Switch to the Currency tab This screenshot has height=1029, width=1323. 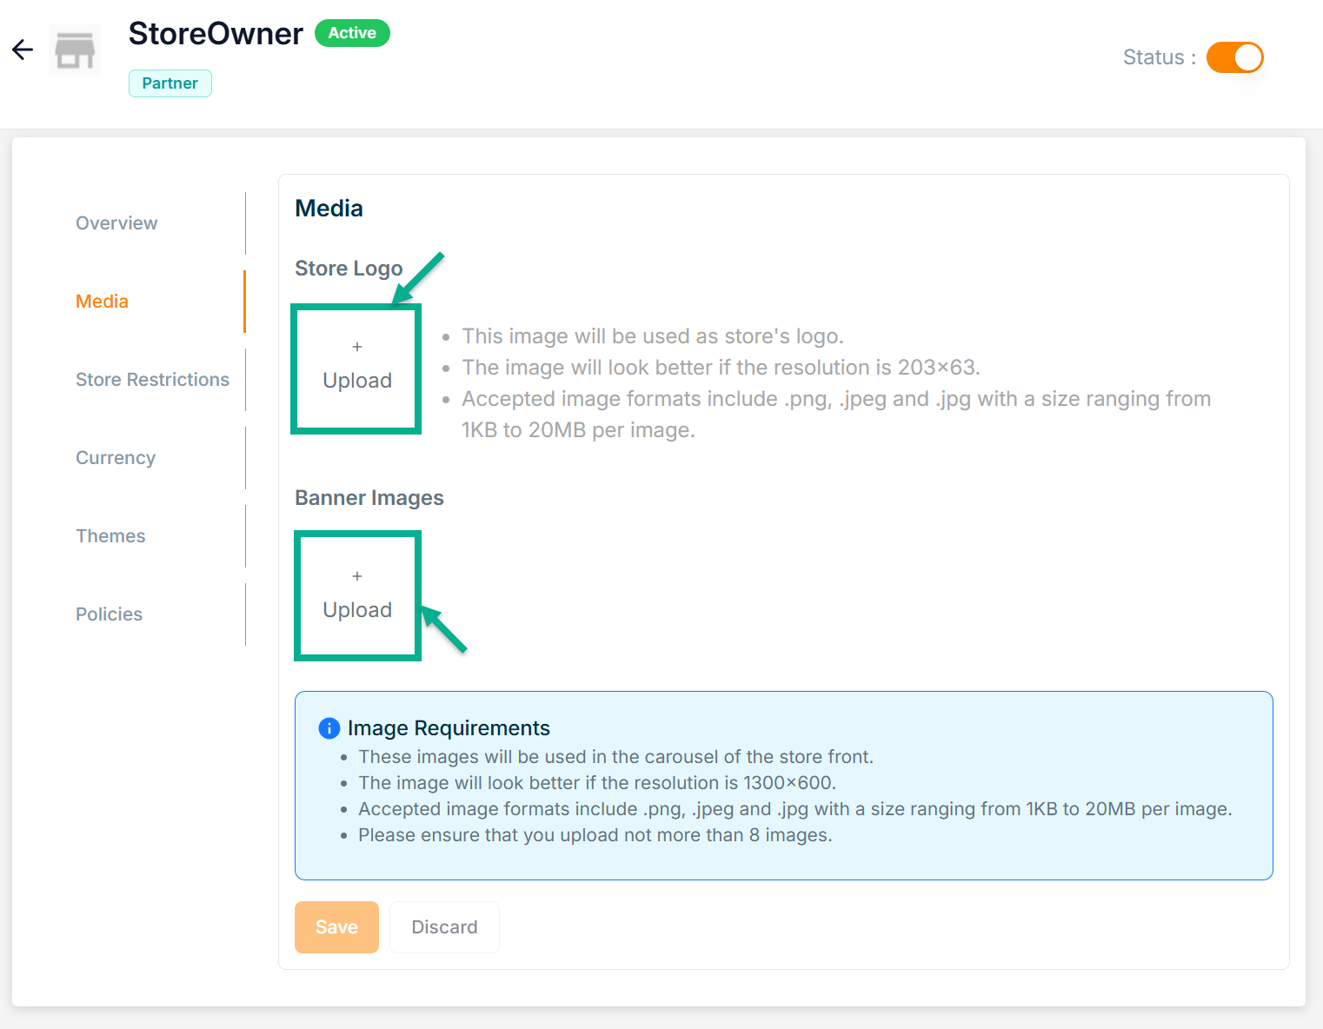coord(116,458)
